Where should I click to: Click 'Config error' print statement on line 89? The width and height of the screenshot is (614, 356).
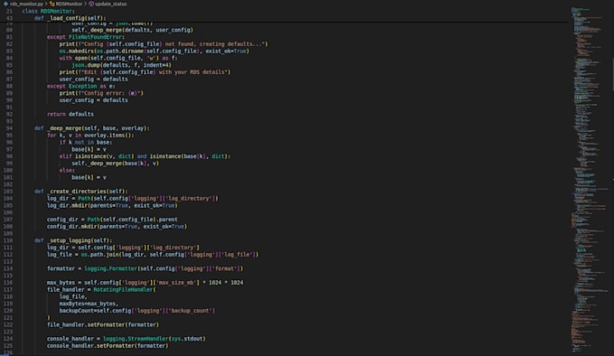pyautogui.click(x=101, y=93)
